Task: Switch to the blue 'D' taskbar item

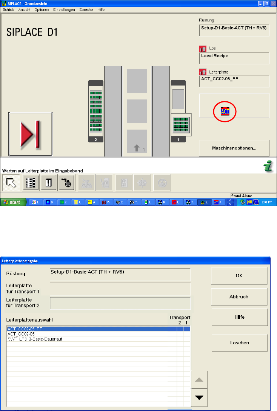Action: coord(49,202)
